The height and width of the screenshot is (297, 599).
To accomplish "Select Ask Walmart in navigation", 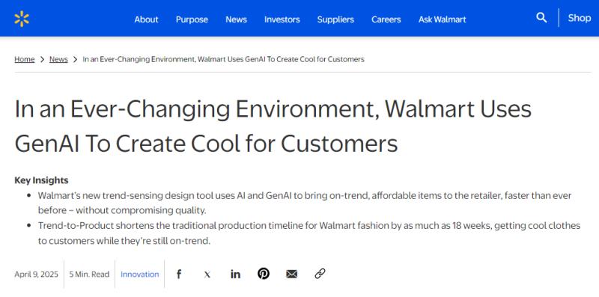I will click(x=442, y=19).
